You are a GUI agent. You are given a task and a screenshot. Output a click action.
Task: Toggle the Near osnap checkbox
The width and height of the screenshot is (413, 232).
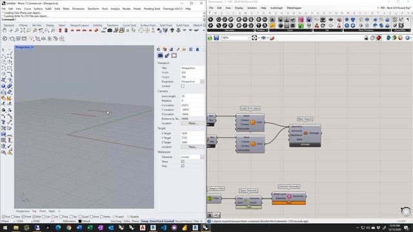(x=13, y=217)
